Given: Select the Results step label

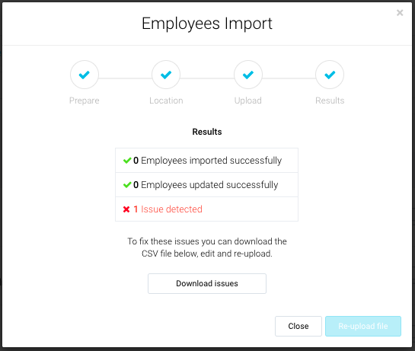Looking at the screenshot, I should click(330, 101).
